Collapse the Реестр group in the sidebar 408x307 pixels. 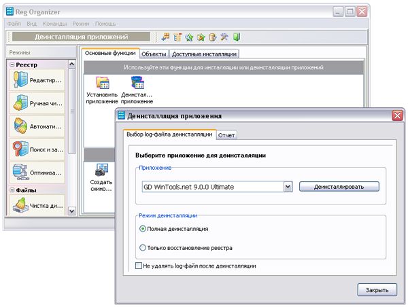click(x=12, y=65)
